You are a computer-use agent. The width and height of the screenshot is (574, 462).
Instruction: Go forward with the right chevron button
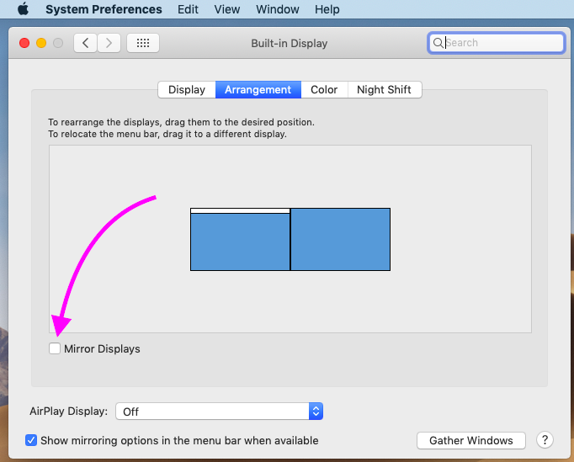(109, 43)
